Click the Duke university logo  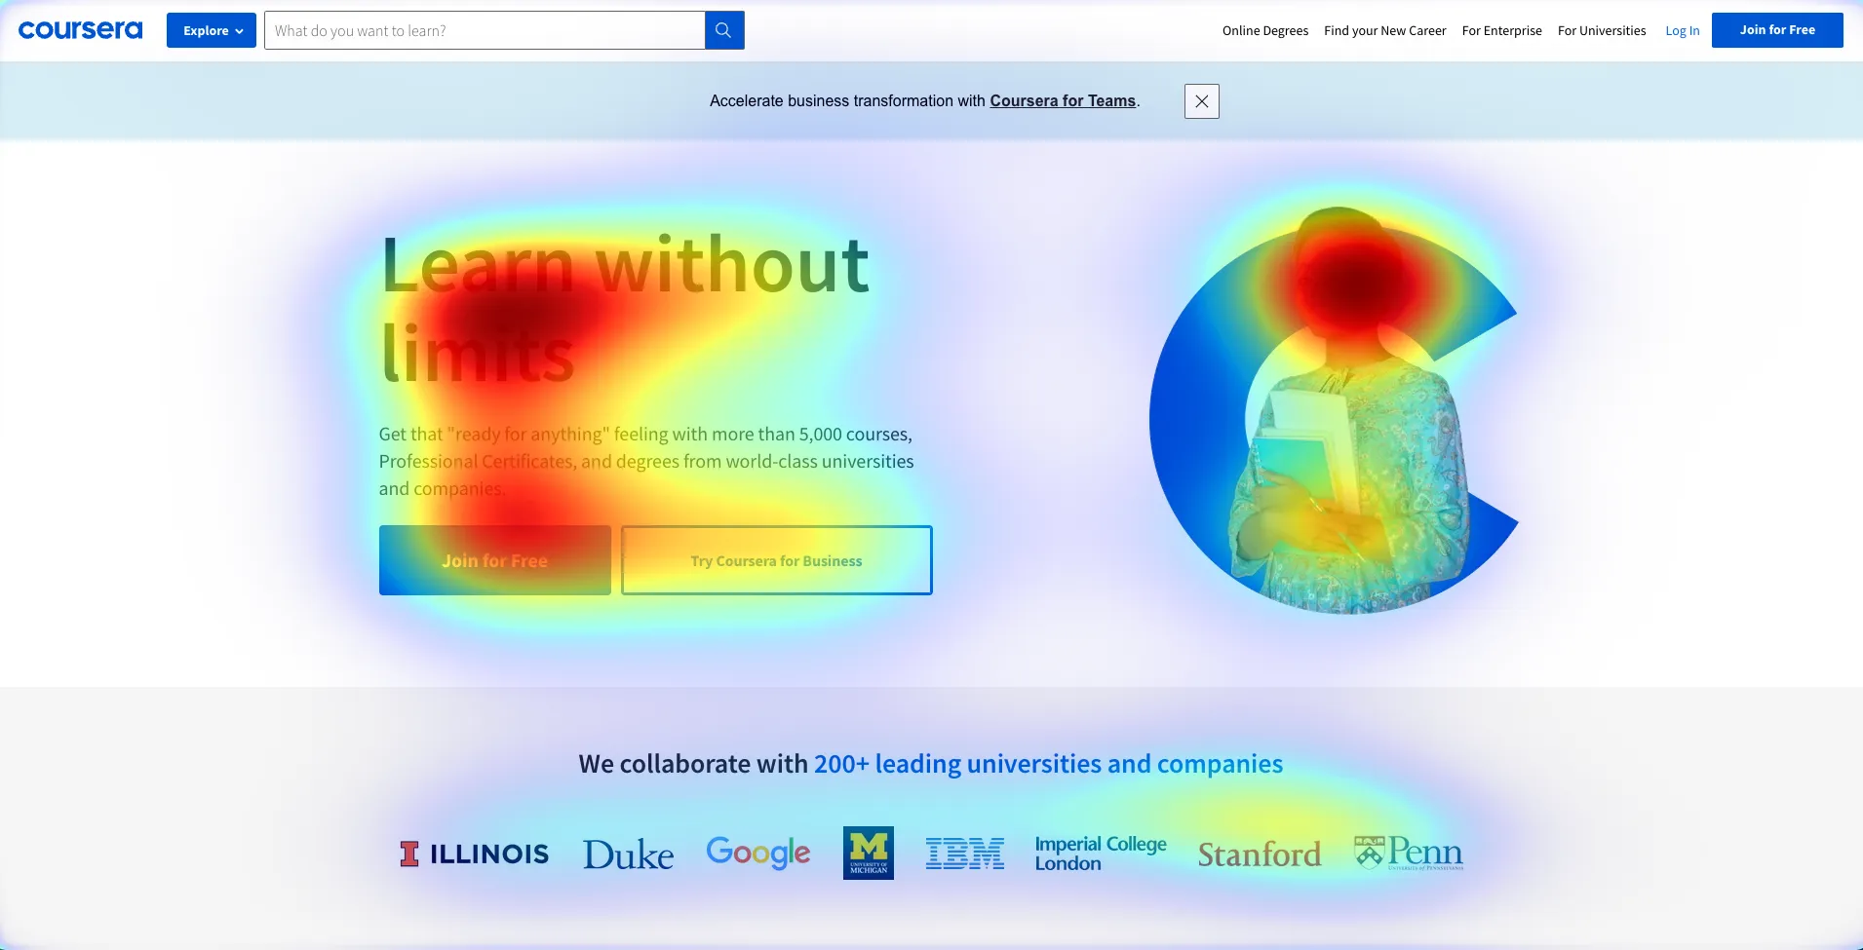pos(628,855)
